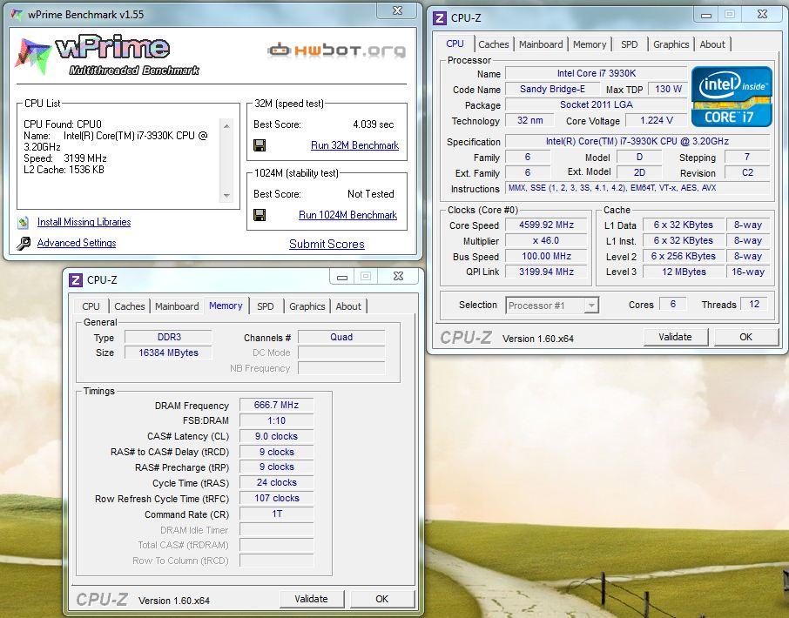Image resolution: width=789 pixels, height=618 pixels.
Task: Close the wPrime Benchmark window
Action: (x=397, y=10)
